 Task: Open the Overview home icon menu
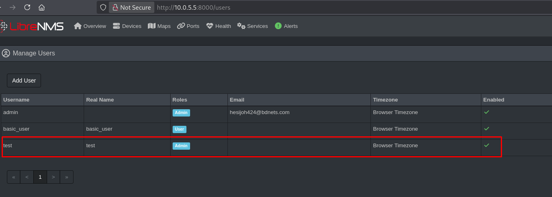(x=78, y=26)
